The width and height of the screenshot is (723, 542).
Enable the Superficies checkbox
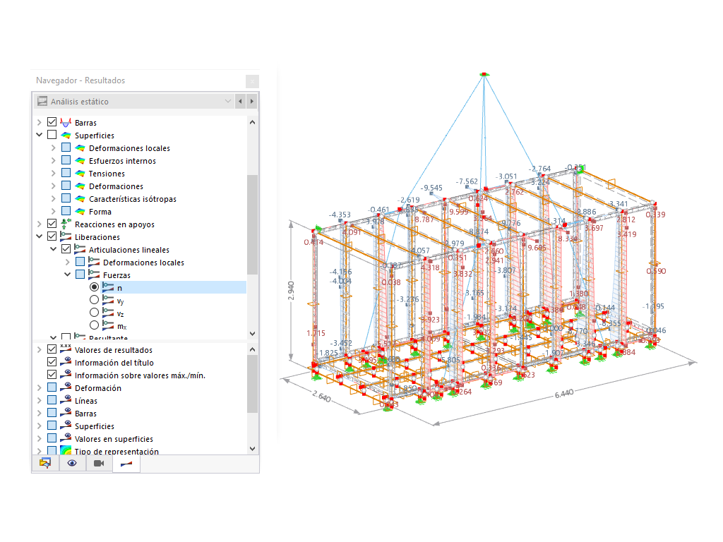[52, 135]
